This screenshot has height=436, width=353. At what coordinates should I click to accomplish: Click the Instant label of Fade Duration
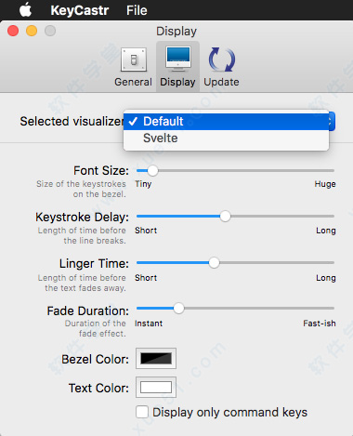click(x=149, y=324)
